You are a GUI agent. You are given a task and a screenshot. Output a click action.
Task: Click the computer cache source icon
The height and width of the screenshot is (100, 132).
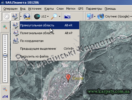point(90,16)
